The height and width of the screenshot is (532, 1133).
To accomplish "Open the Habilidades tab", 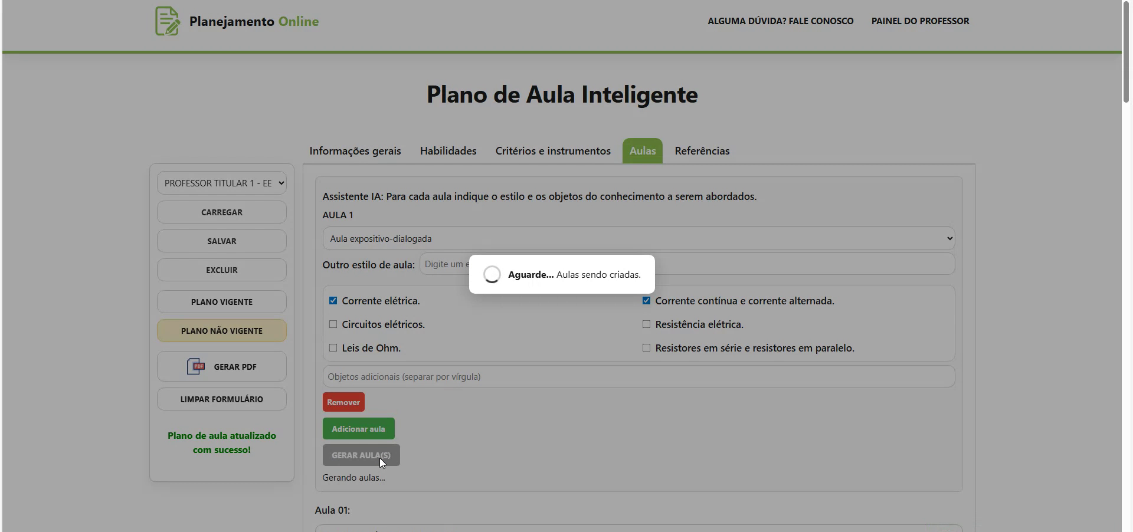I will pos(448,151).
